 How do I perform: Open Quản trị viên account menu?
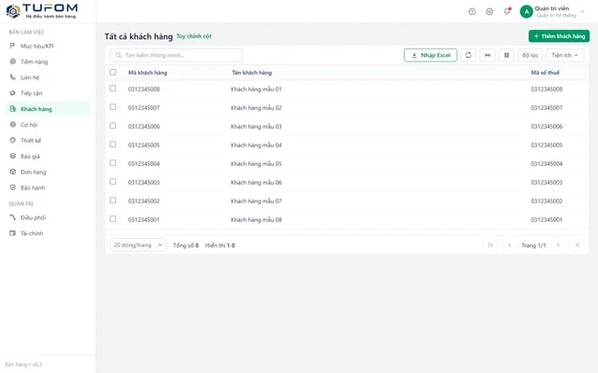pyautogui.click(x=552, y=12)
